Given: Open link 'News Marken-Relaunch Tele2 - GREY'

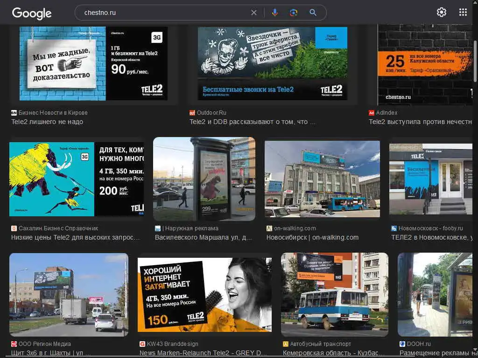Looking at the screenshot, I should tap(203, 353).
